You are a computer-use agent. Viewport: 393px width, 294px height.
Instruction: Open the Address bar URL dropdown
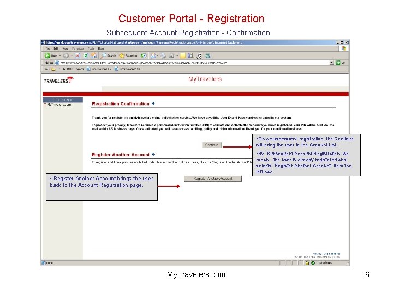coord(332,63)
